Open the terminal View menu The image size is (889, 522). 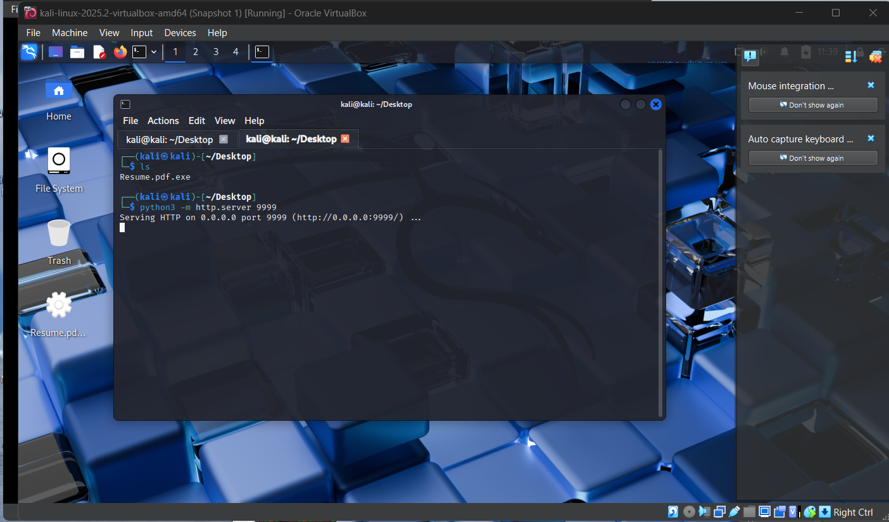click(225, 120)
